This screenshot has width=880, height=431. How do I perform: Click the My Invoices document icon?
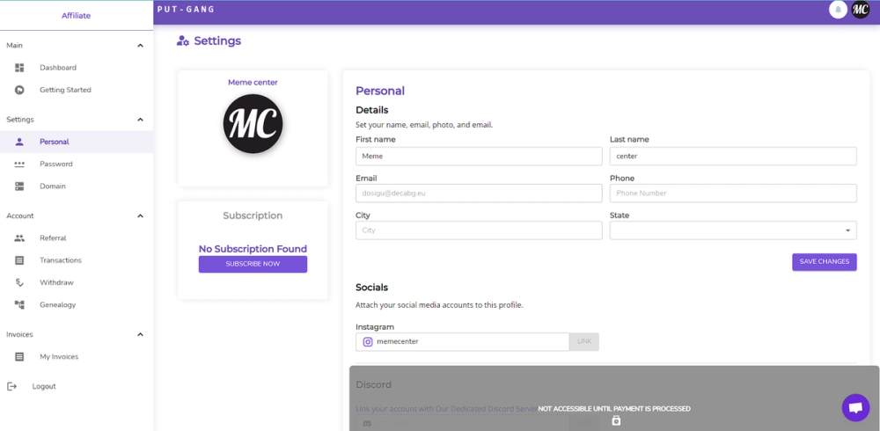click(19, 356)
